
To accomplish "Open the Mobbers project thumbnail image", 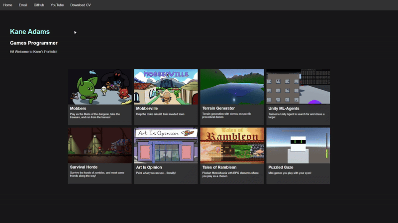I will point(99,86).
